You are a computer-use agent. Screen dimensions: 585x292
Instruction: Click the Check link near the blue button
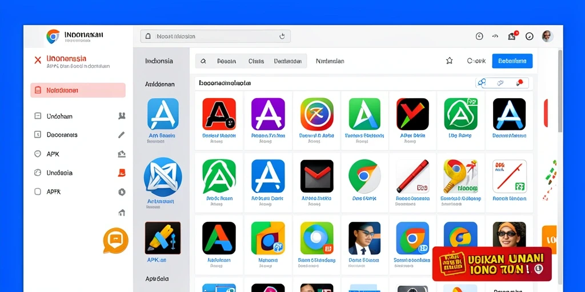tap(476, 60)
